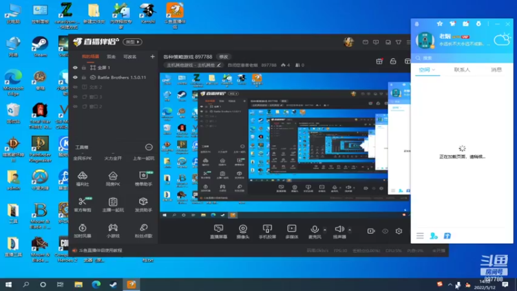Switch to the 可改名 scene tab
The width and height of the screenshot is (517, 291).
130,57
